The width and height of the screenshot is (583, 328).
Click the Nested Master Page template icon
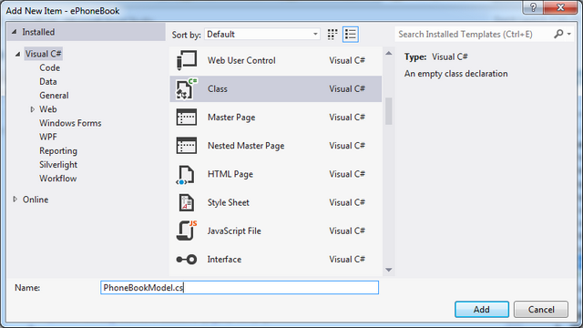point(186,146)
